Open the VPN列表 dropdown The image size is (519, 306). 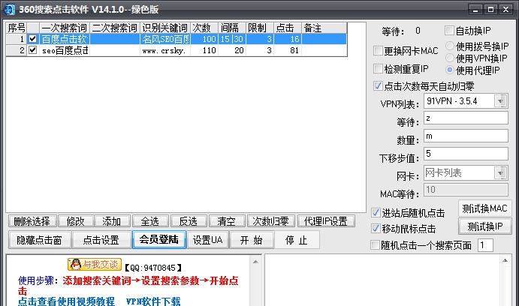click(x=500, y=101)
